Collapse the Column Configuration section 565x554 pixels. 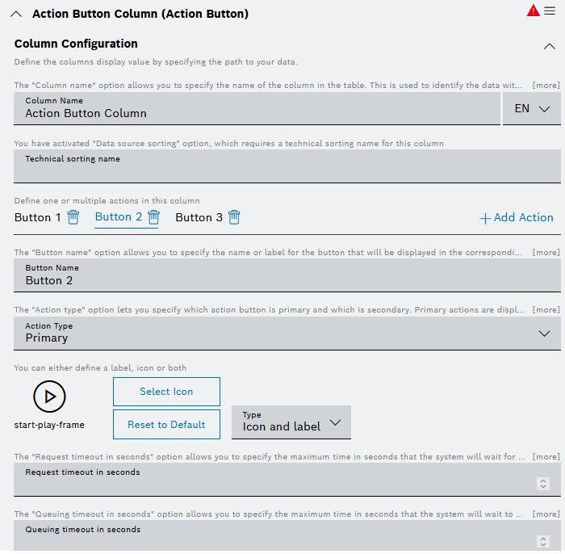pyautogui.click(x=549, y=46)
